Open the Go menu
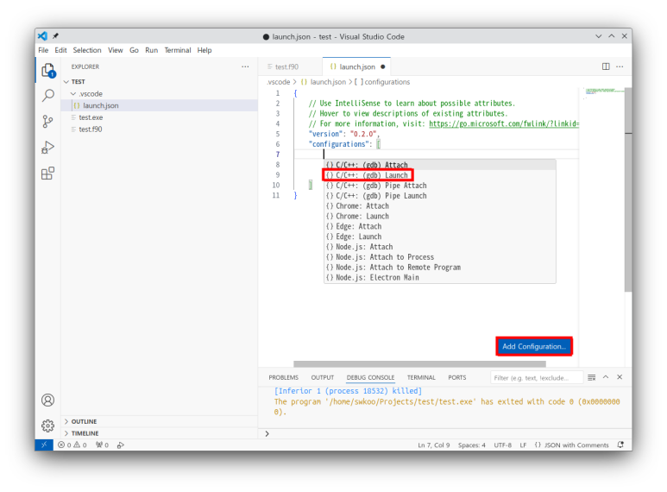The height and width of the screenshot is (492, 667). pos(134,50)
